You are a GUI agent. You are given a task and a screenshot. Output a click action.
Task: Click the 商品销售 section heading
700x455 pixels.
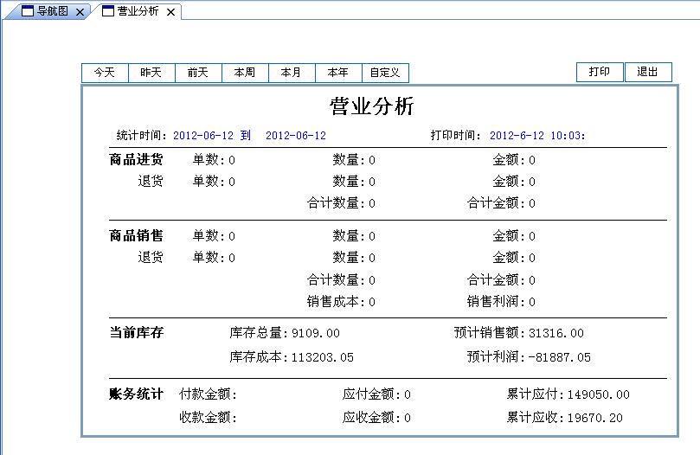136,236
